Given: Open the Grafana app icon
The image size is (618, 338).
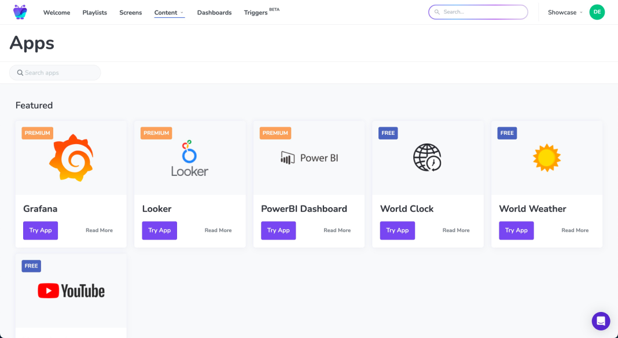Looking at the screenshot, I should click(x=71, y=157).
